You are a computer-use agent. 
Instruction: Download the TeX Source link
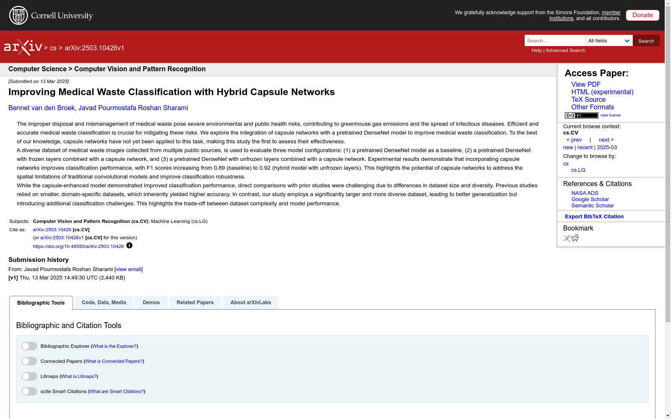588,100
